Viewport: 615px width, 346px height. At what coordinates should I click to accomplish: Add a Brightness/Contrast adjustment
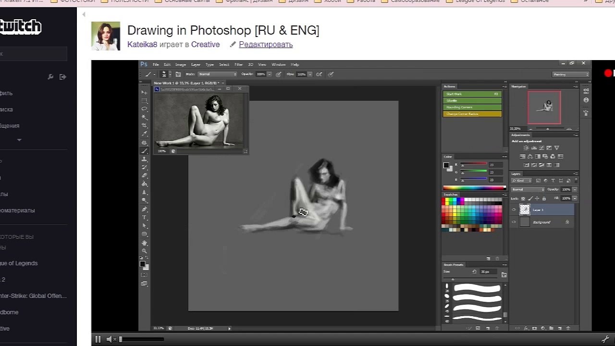click(526, 148)
